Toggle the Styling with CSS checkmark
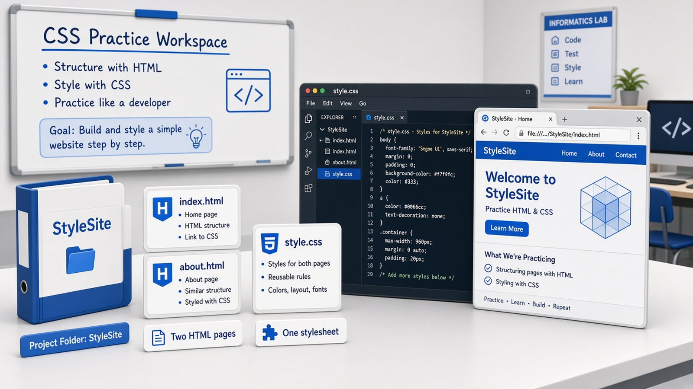The width and height of the screenshot is (693, 389). [x=488, y=281]
